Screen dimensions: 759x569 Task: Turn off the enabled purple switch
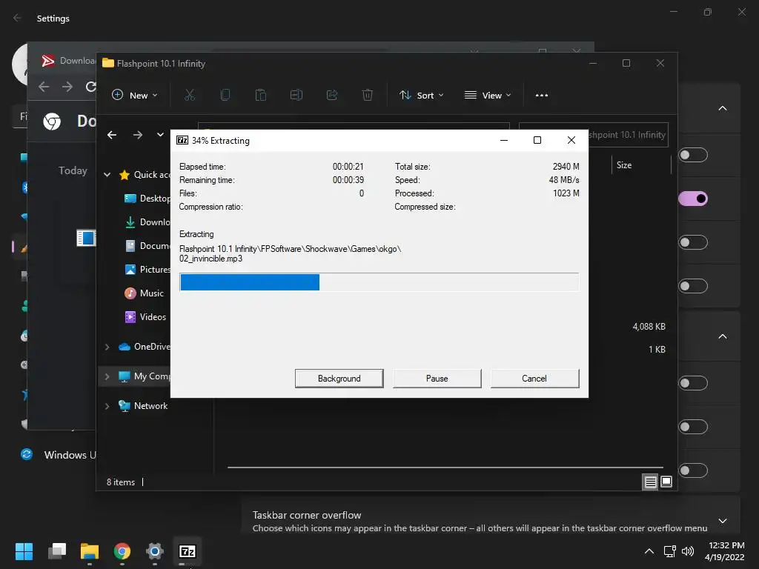(693, 199)
